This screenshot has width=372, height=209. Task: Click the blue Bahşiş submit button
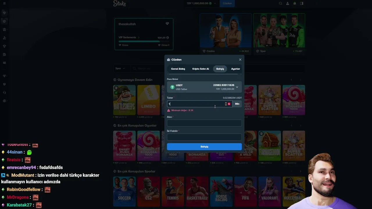[x=204, y=147]
